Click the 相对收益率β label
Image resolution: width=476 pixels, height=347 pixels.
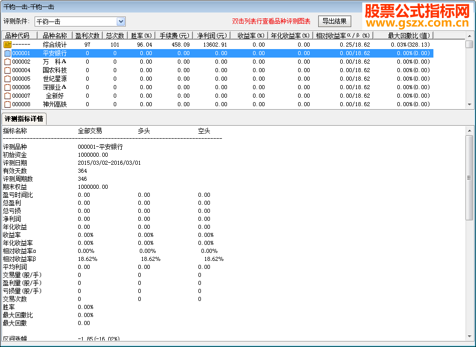20,259
